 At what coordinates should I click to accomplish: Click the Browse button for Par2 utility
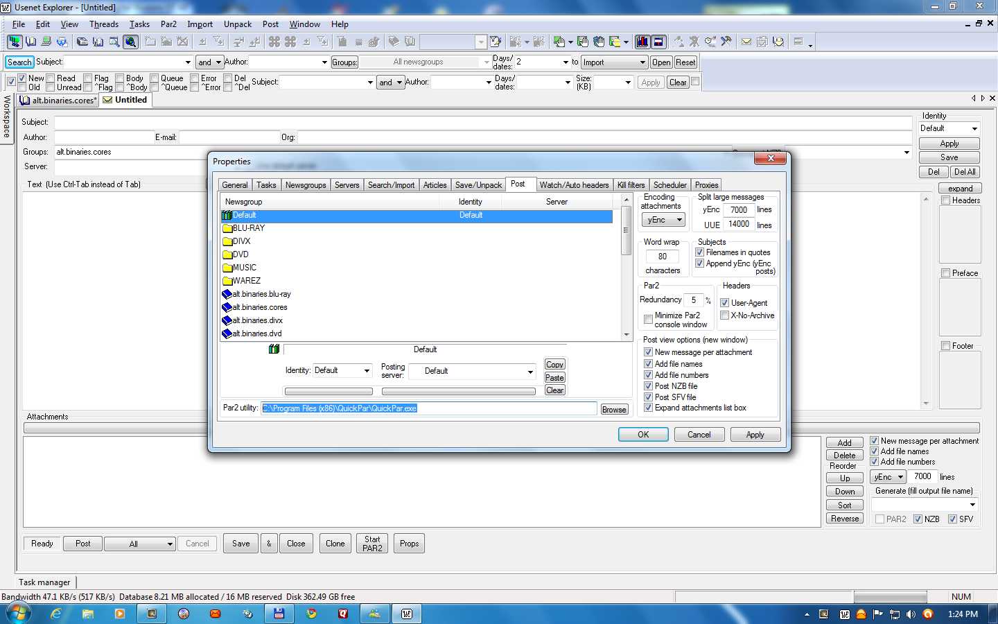pos(613,410)
